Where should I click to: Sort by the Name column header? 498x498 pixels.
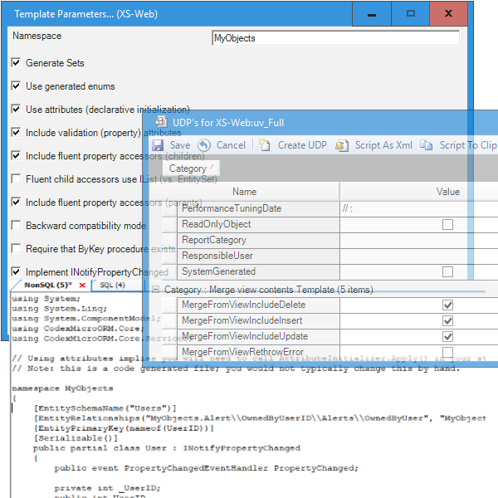pyautogui.click(x=244, y=192)
